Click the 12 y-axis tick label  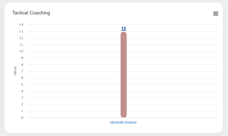[x=21, y=38]
